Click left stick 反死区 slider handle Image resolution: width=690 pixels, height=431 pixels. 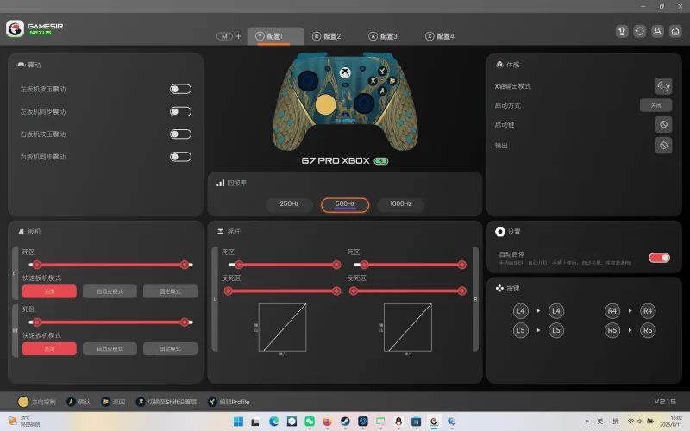[x=229, y=291]
